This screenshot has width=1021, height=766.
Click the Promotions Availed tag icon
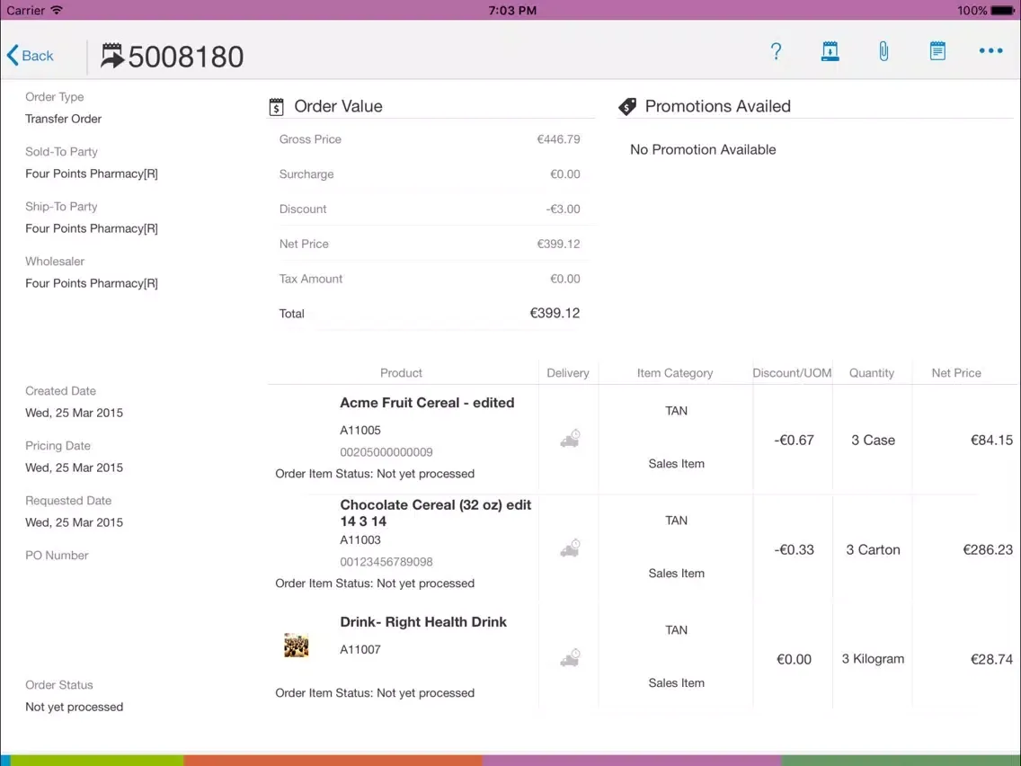pyautogui.click(x=627, y=107)
